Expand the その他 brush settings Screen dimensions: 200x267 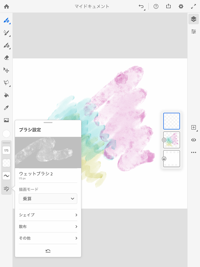48,238
